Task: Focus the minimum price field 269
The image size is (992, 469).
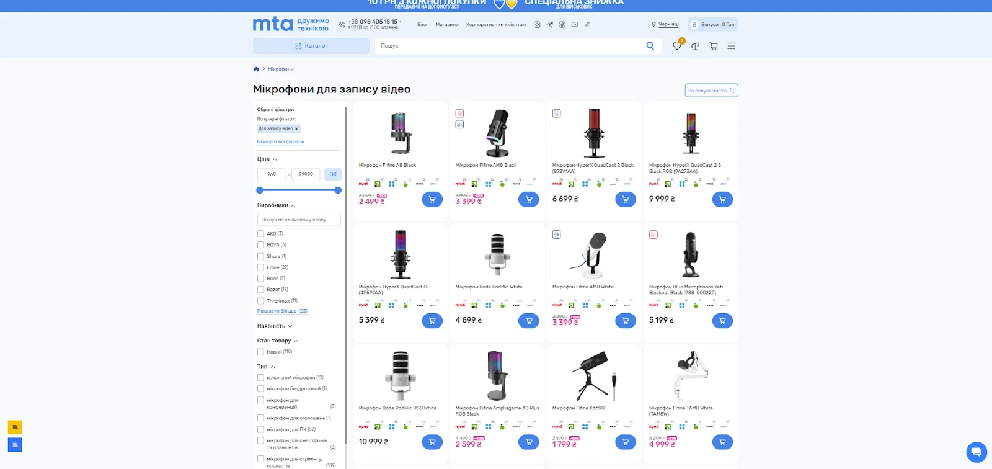Action: [272, 174]
